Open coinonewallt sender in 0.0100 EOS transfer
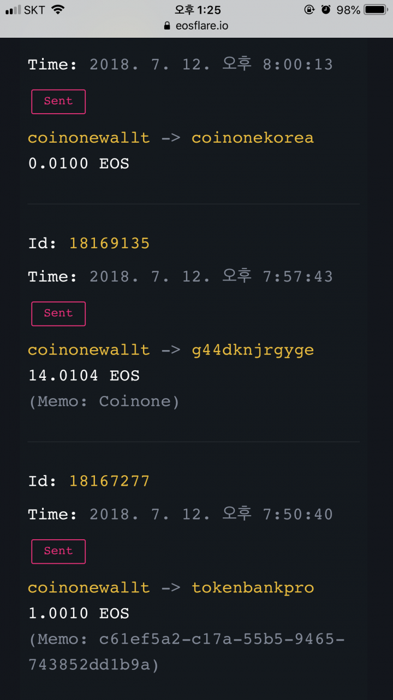 point(88,138)
